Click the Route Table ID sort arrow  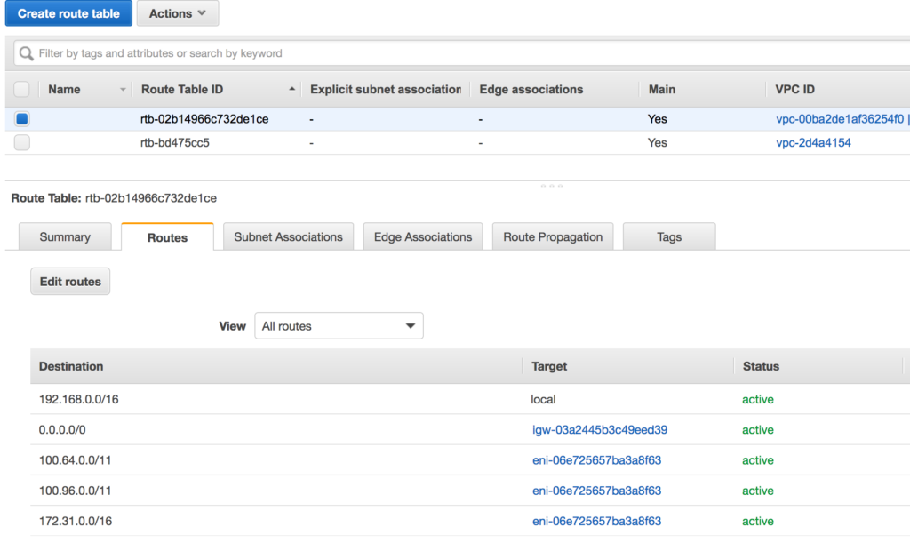[292, 90]
